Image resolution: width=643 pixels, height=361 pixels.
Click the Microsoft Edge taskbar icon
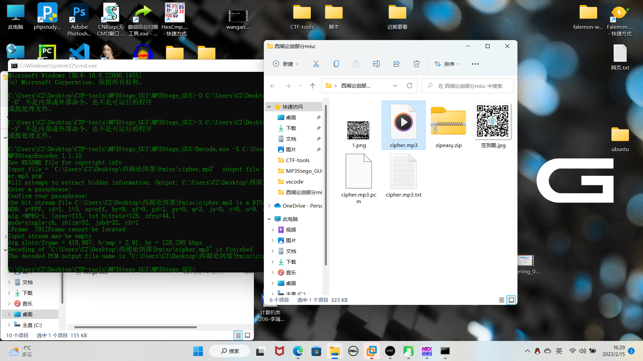[x=298, y=351]
